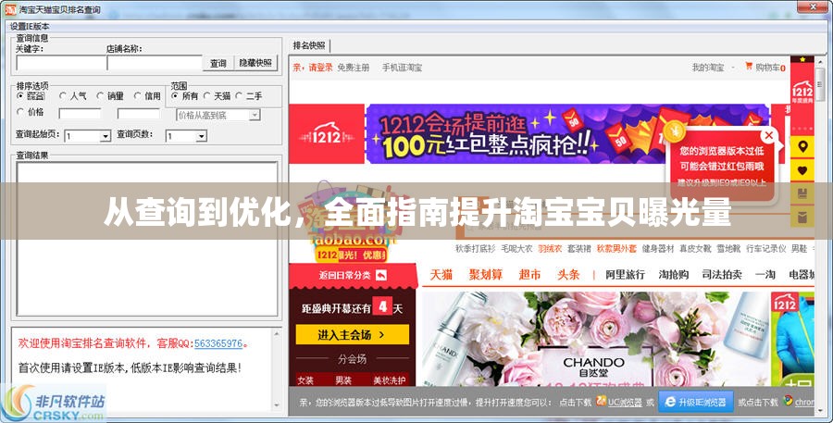Viewport: 833px width, 423px height.
Task: Close the red browser-version popup
Action: coord(768,135)
